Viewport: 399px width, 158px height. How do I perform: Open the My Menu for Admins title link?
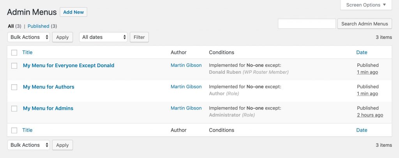pyautogui.click(x=48, y=108)
